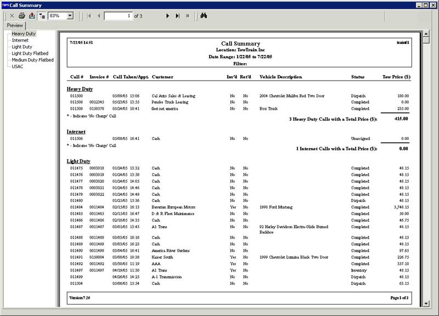Click call number 011506 under Internet
Viewport: 439px width, 316px height.
(x=76, y=139)
